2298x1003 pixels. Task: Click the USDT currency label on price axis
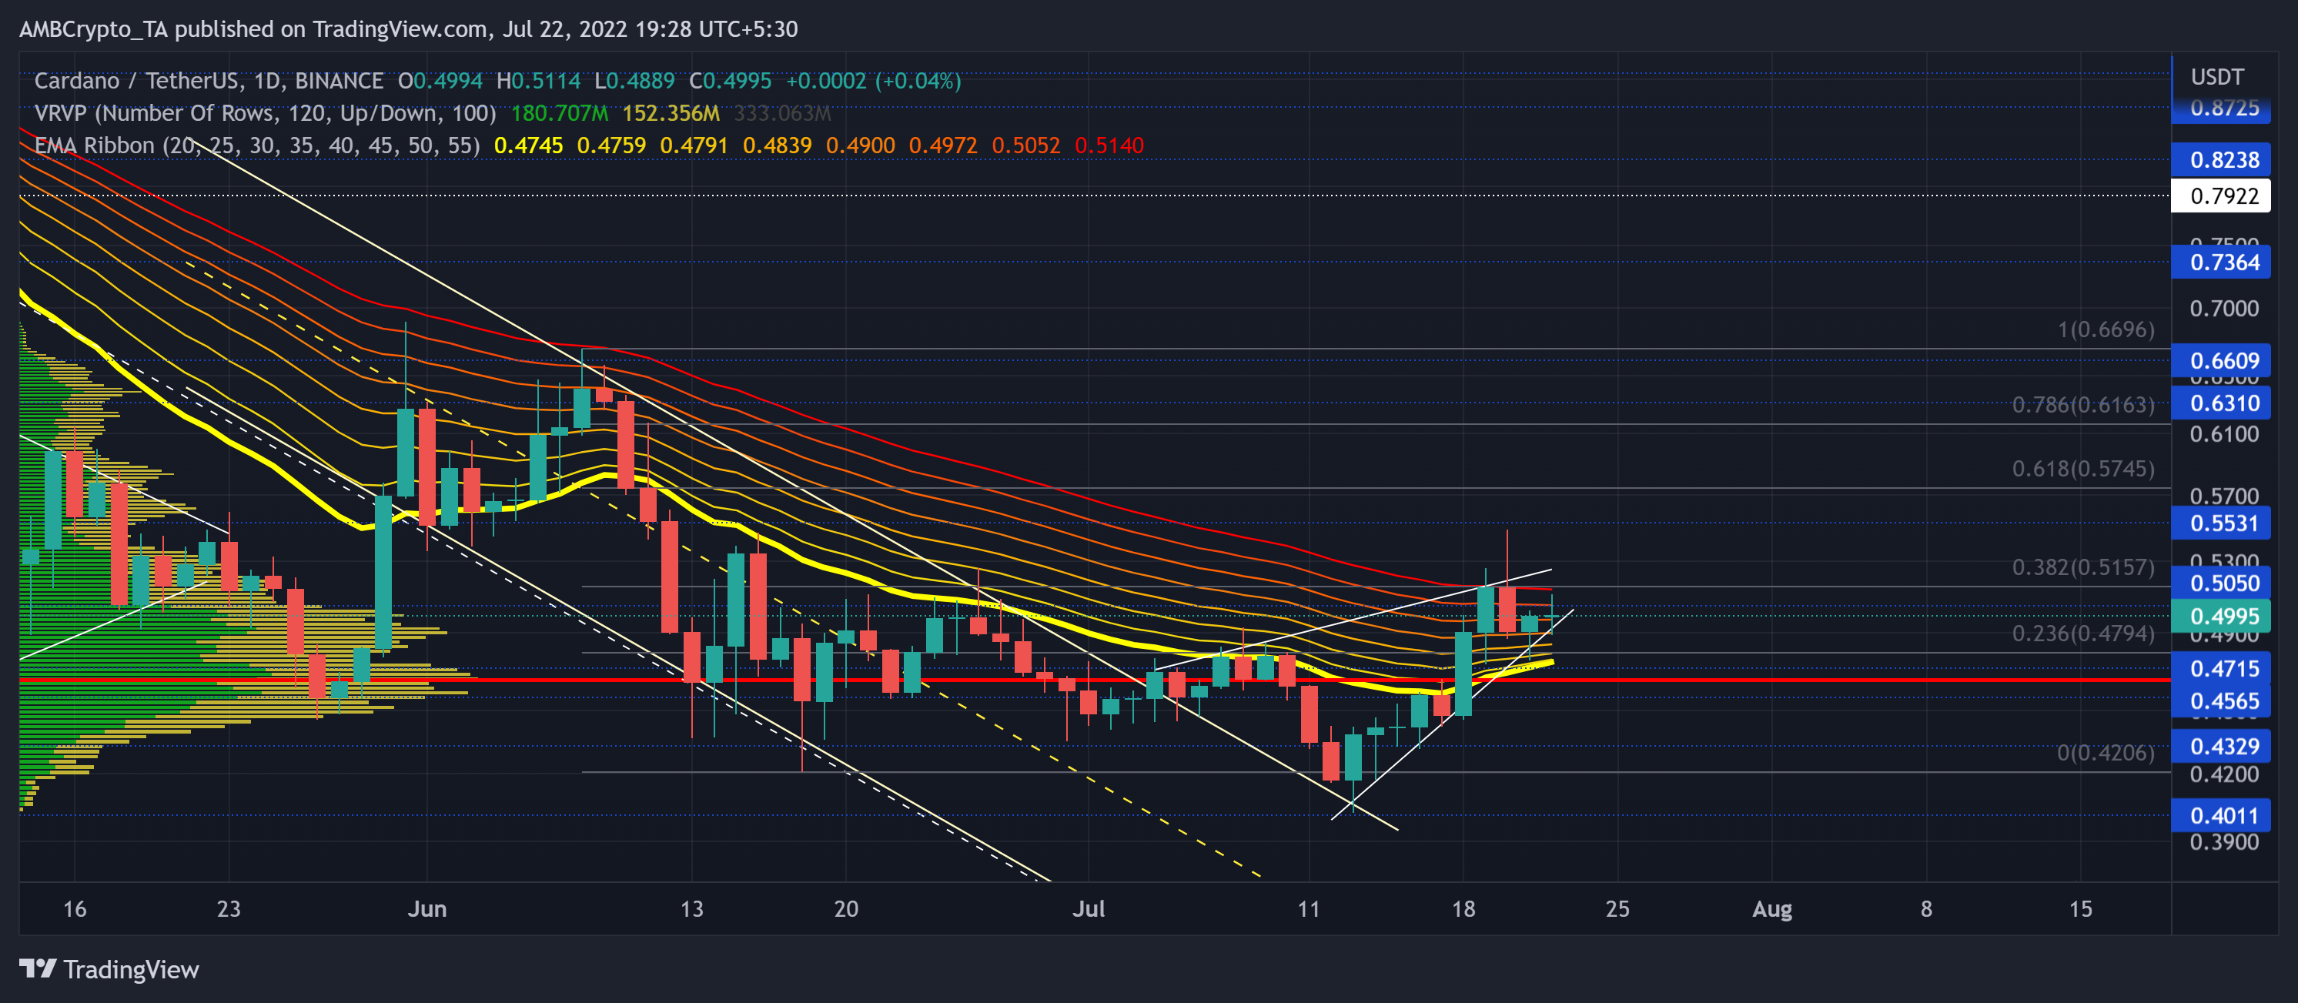[2219, 77]
